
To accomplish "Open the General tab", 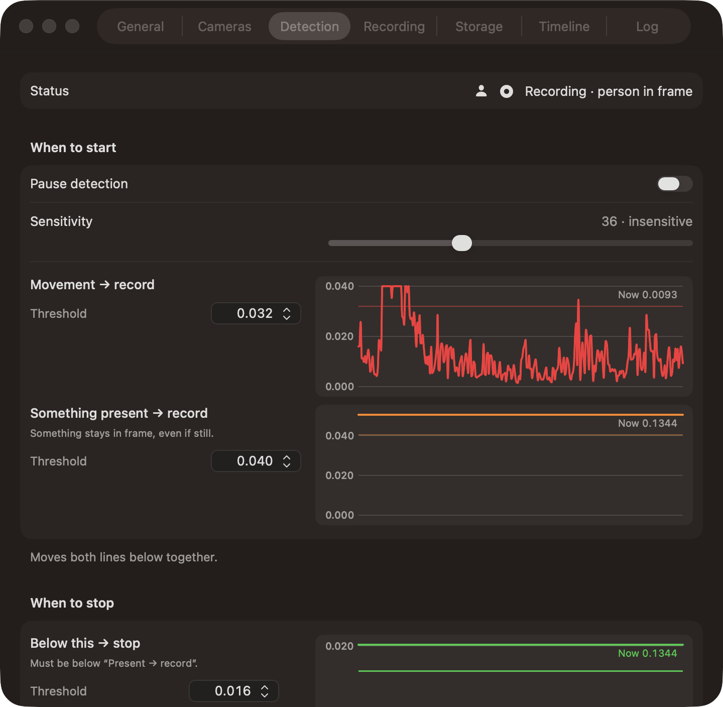I will click(141, 27).
